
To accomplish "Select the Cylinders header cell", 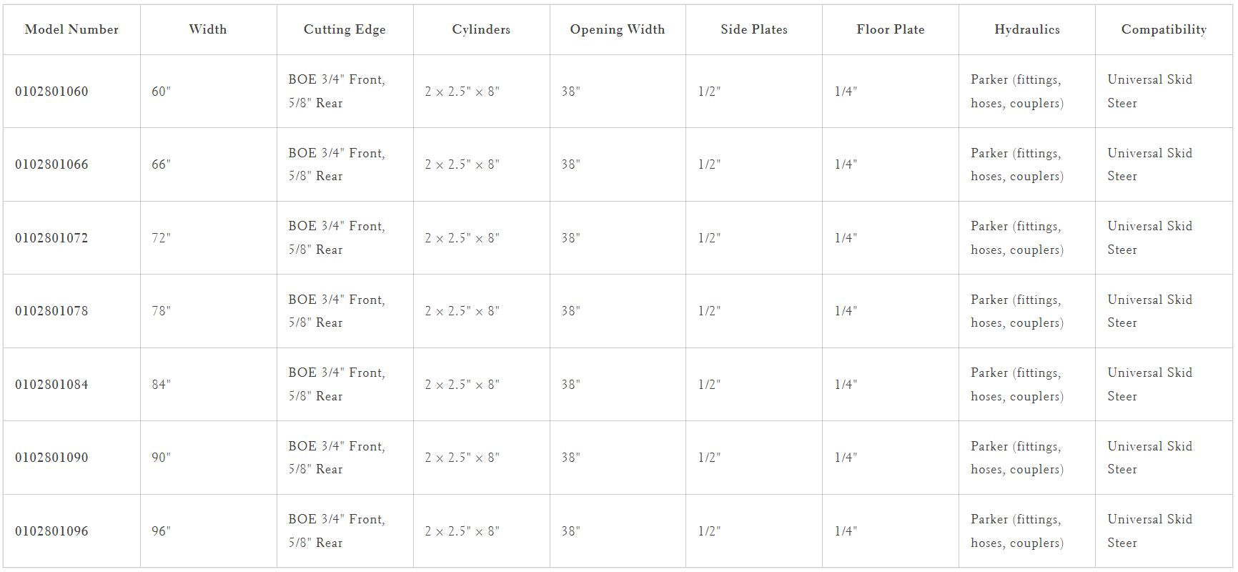I will tap(481, 29).
